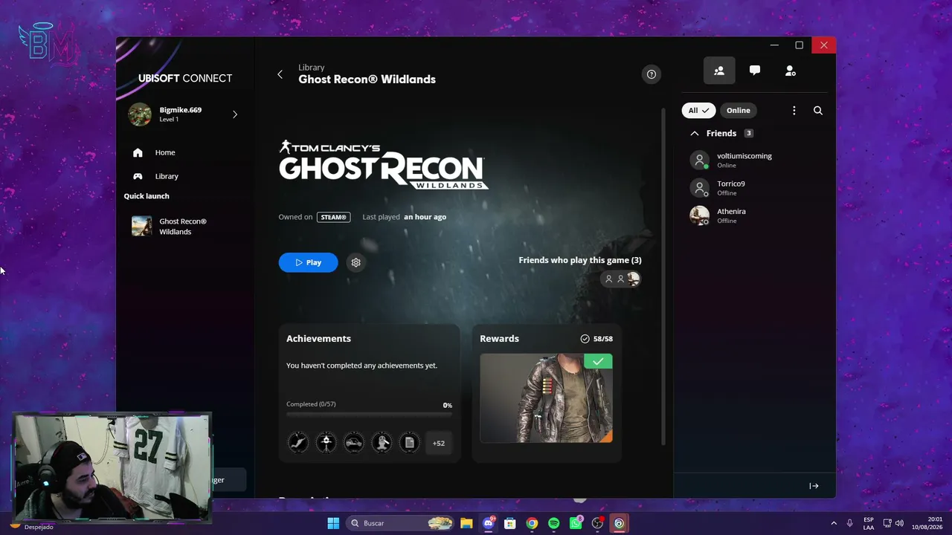Go to Home in the sidebar
Screen dimensions: 952x535
165,152
